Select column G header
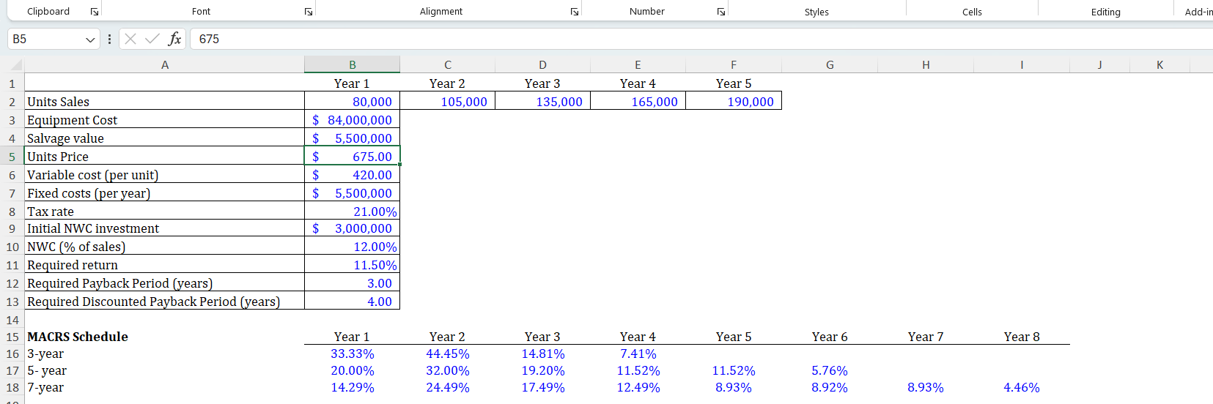This screenshot has width=1213, height=404. tap(830, 65)
